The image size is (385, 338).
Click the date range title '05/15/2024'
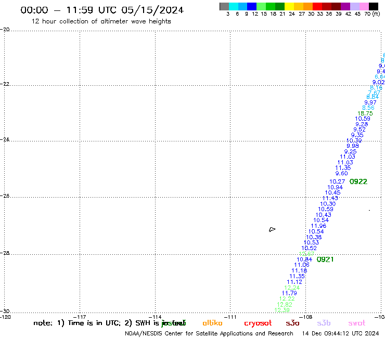pos(152,10)
